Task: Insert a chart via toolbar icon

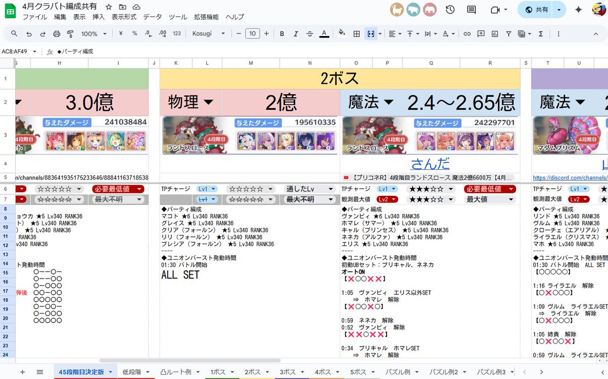Action: pos(495,33)
